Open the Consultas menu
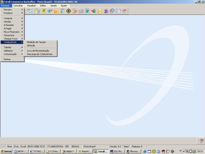Screen dimensions: 205x154 [x=18, y=6]
